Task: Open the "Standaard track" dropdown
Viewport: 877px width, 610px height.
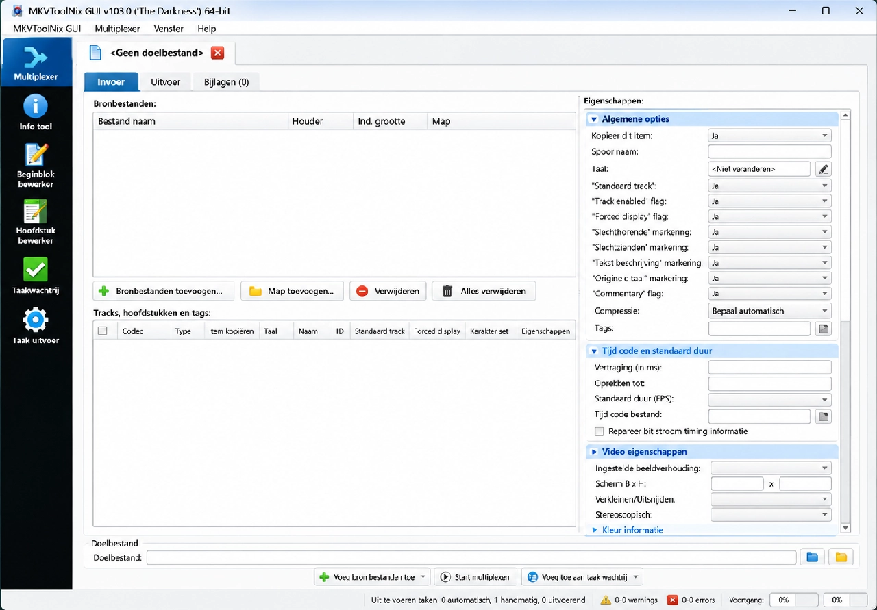Action: click(x=769, y=186)
